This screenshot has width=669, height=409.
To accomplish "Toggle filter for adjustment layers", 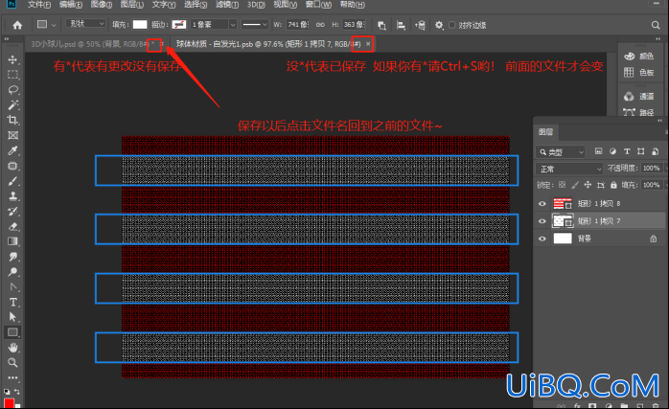I will [x=612, y=151].
